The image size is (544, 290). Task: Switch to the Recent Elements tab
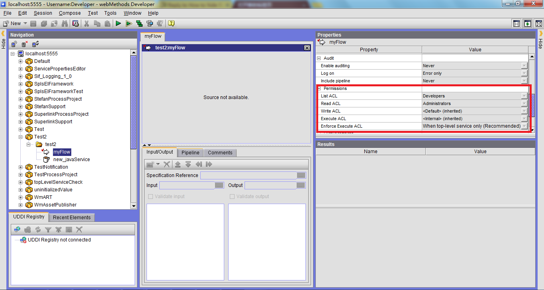[72, 218]
